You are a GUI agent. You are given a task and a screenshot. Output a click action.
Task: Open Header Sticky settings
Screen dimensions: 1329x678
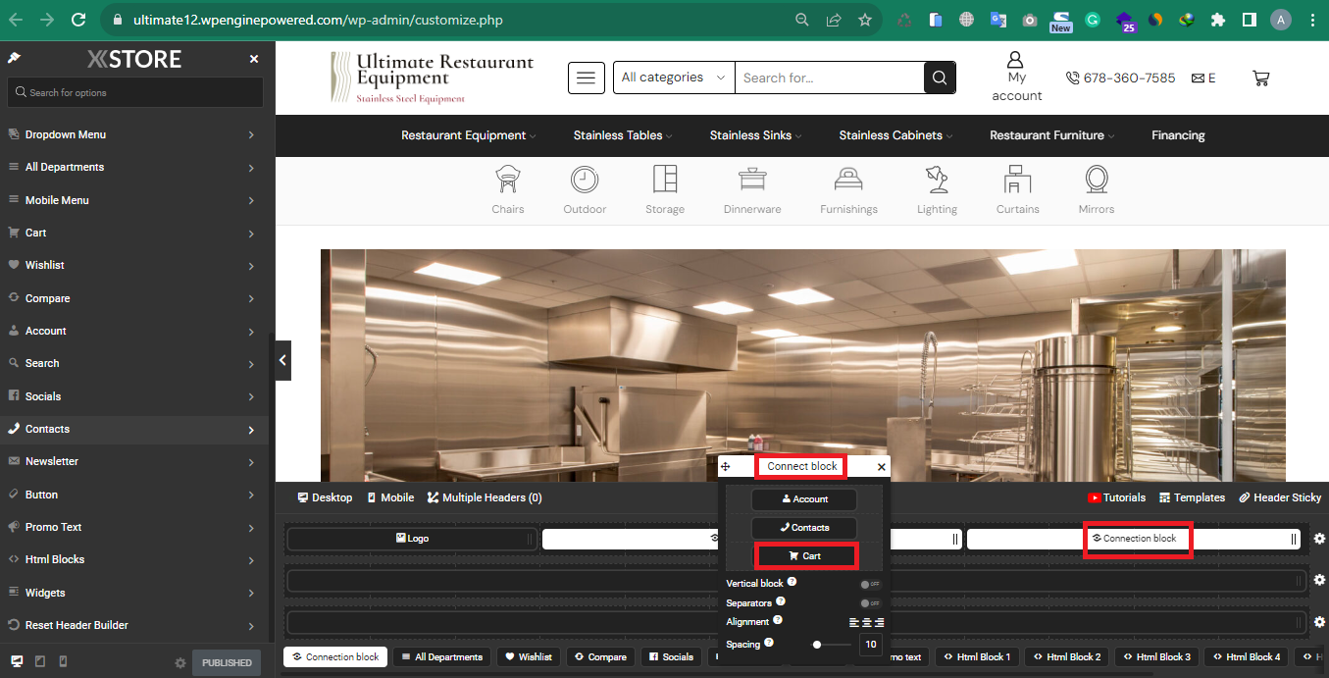pyautogui.click(x=1280, y=497)
